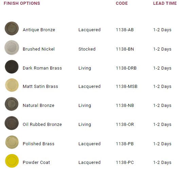Click the Brushed Nickel finish name
The width and height of the screenshot is (179, 169).
39,49
